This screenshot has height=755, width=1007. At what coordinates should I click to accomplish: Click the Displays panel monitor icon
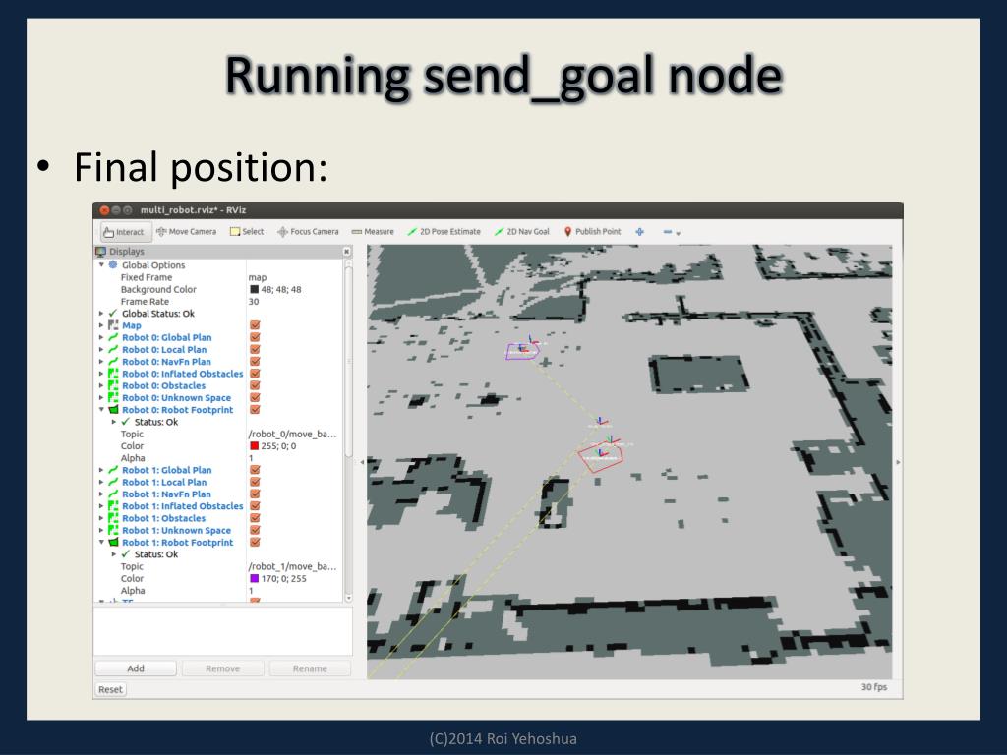pos(101,252)
